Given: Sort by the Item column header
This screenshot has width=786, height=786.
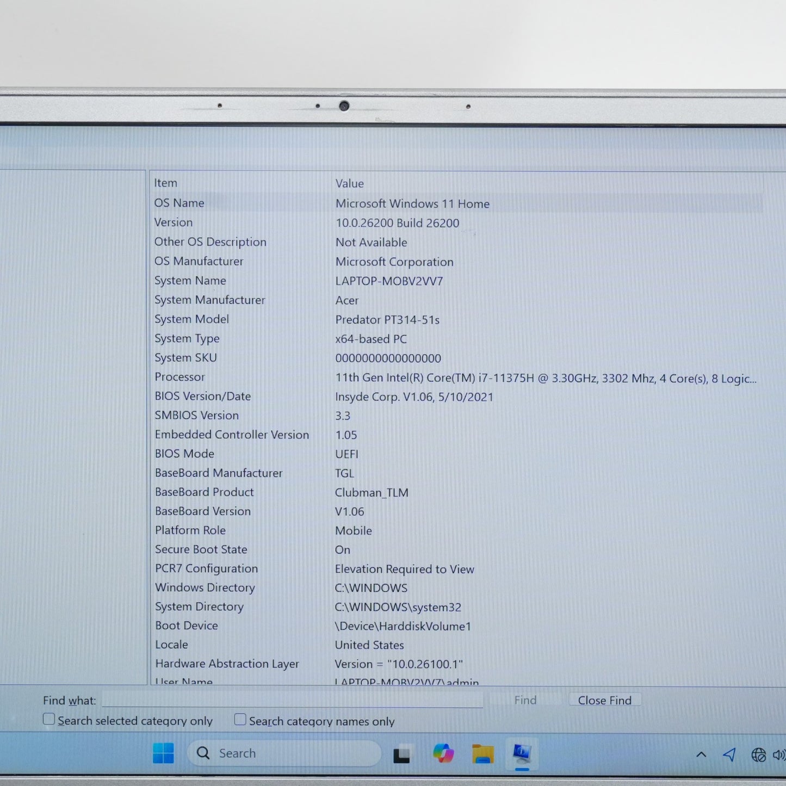Looking at the screenshot, I should point(165,183).
